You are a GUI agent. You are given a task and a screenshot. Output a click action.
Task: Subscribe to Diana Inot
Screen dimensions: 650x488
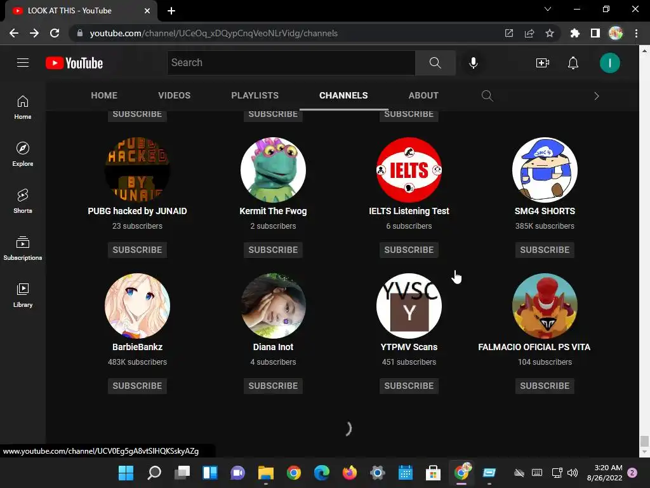[273, 386]
